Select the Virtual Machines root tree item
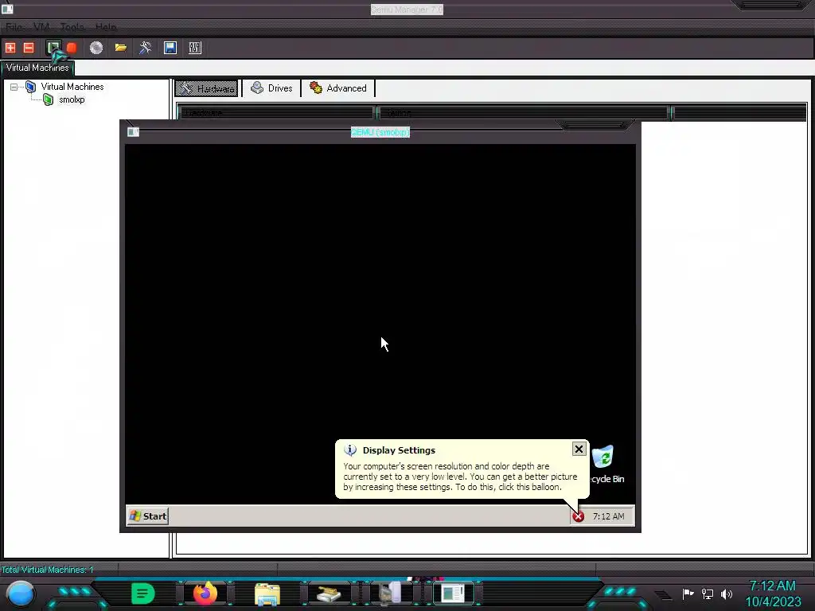The width and height of the screenshot is (815, 611). pyautogui.click(x=72, y=87)
